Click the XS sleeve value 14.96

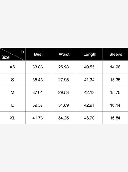(115, 67)
